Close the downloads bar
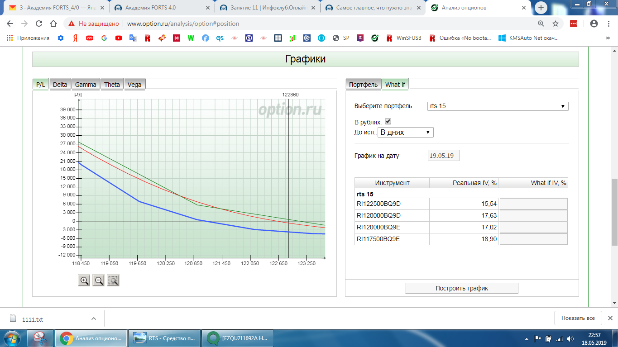Viewport: 618px width, 347px height. [610, 318]
